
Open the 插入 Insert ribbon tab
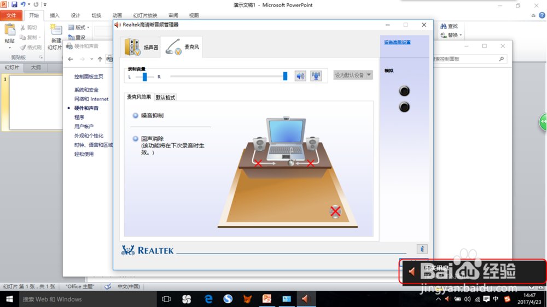(54, 15)
